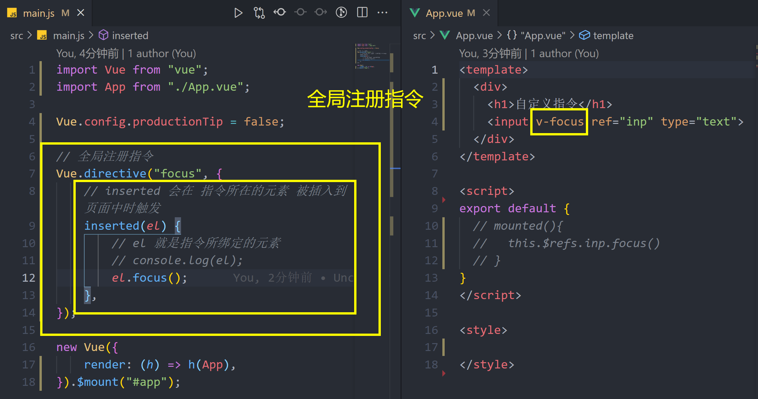Click the red fold marker near script line 8

[x=444, y=200]
